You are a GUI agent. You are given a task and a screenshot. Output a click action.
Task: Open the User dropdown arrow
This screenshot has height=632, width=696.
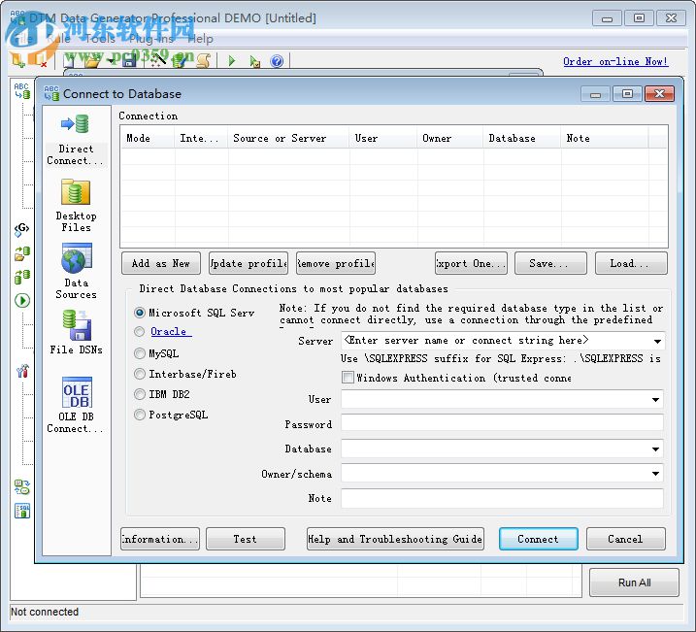coord(657,400)
